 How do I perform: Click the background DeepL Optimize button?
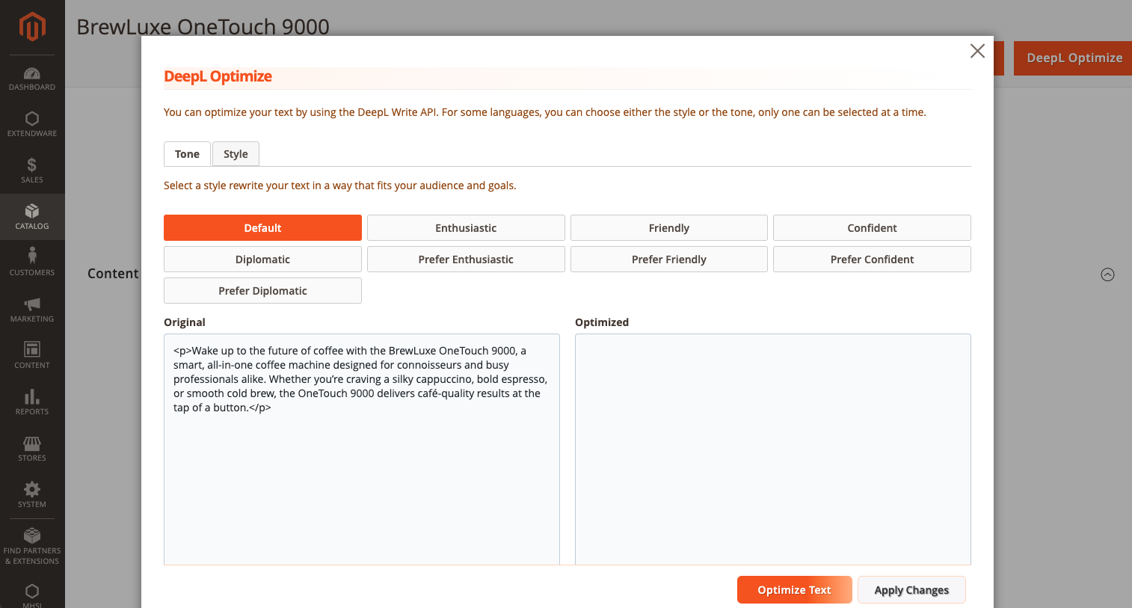click(1074, 58)
